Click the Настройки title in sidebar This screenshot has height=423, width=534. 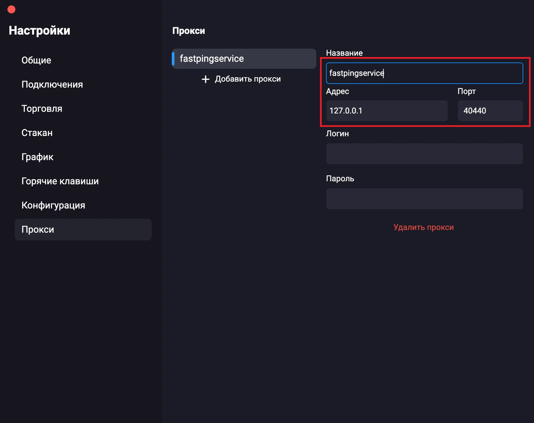click(39, 31)
